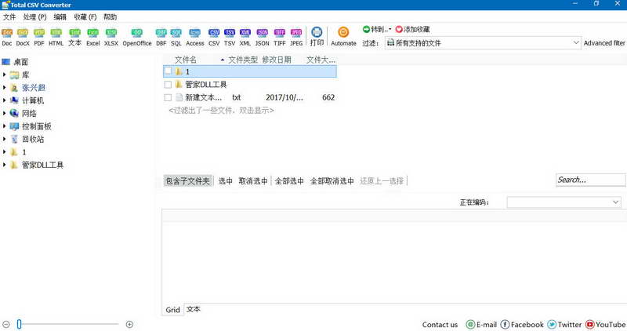Select 管家DLL工具 in folder tree
This screenshot has width=627, height=331.
(42, 165)
